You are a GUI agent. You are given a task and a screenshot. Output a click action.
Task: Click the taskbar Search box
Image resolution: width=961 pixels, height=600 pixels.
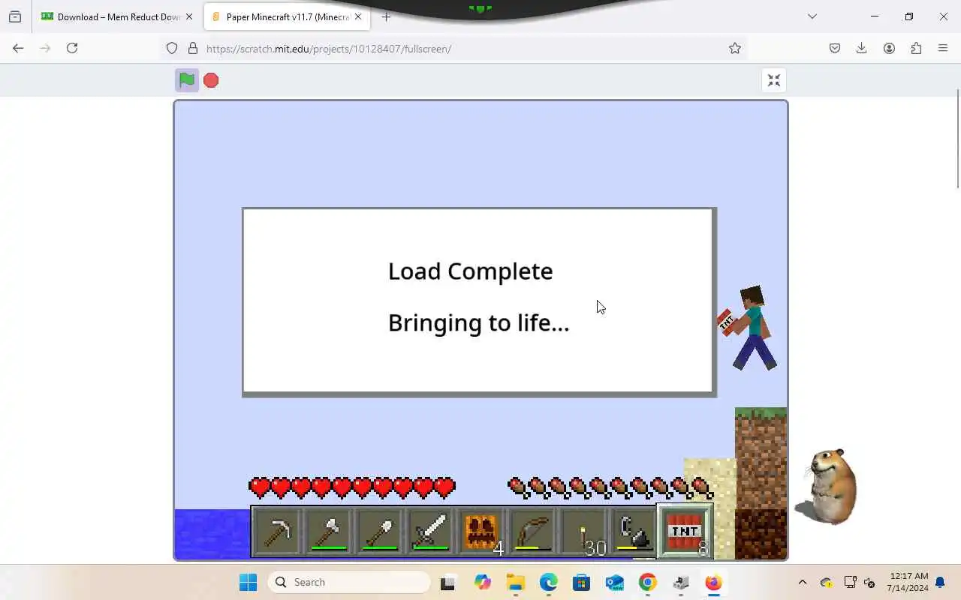click(349, 582)
